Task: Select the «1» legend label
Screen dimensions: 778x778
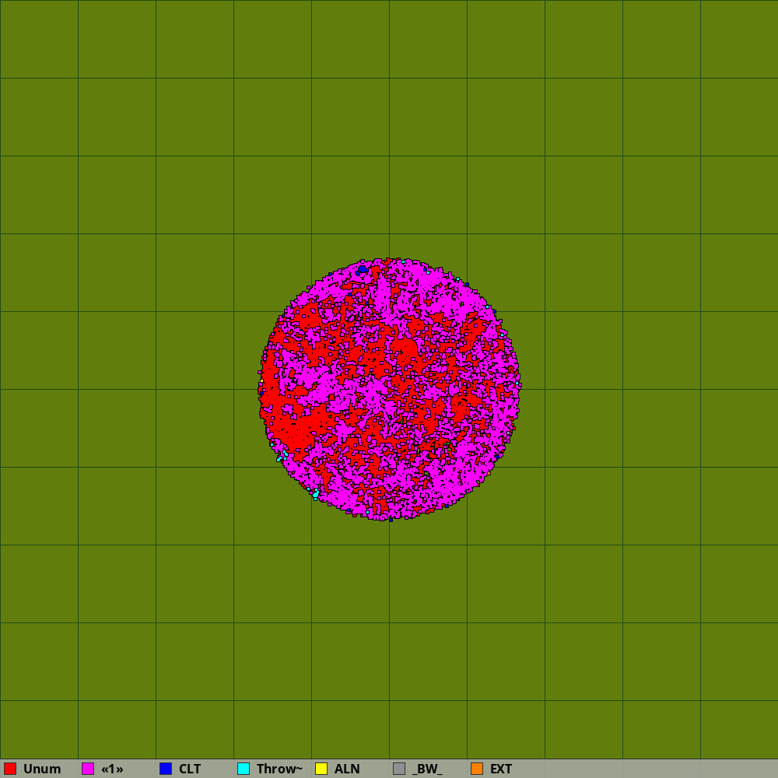Action: tap(112, 769)
